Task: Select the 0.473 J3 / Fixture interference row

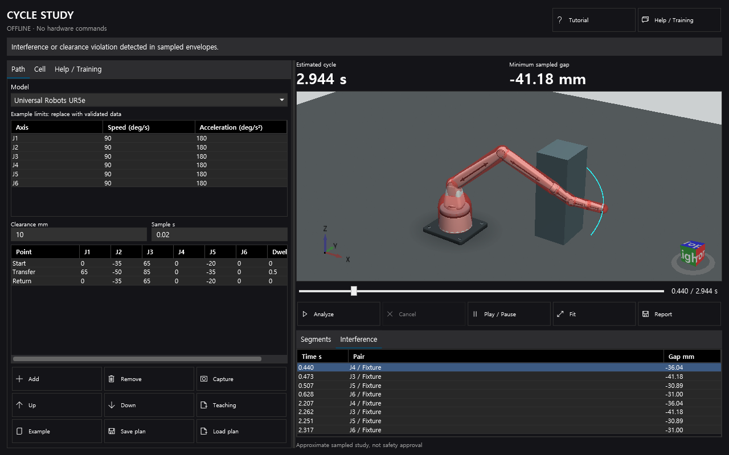Action: click(x=509, y=377)
